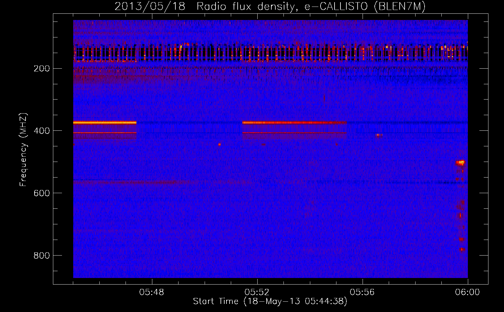504x312 pixels.
Task: Click the "Frequency (MHZ)" axis label
Action: click(x=23, y=149)
